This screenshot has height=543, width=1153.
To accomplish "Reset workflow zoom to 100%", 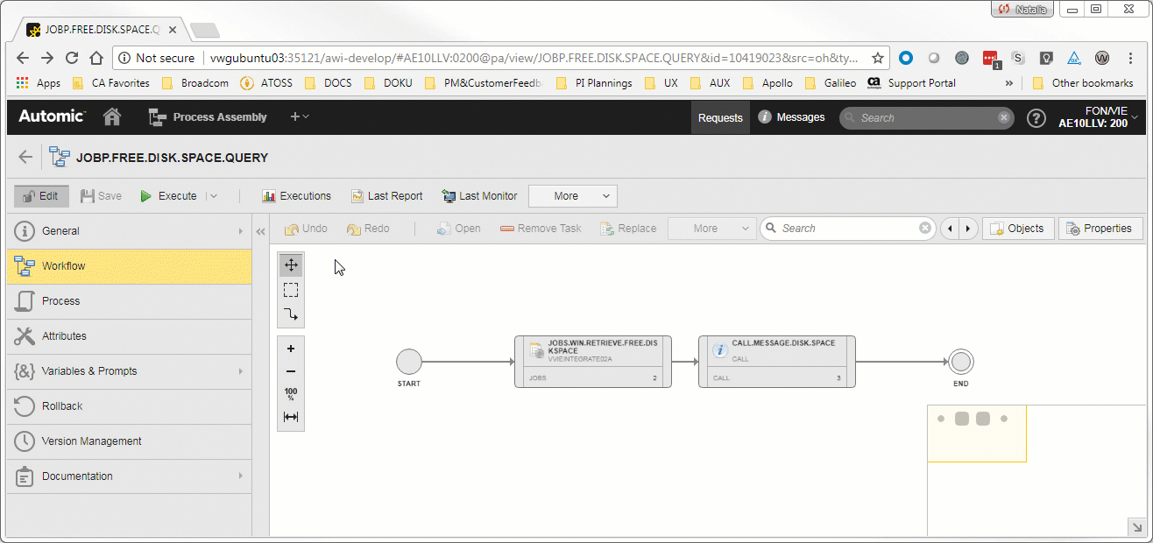I will coord(291,394).
